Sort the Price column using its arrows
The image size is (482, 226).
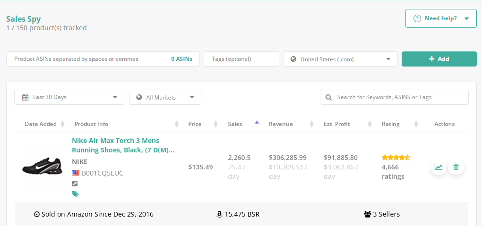[x=215, y=124]
